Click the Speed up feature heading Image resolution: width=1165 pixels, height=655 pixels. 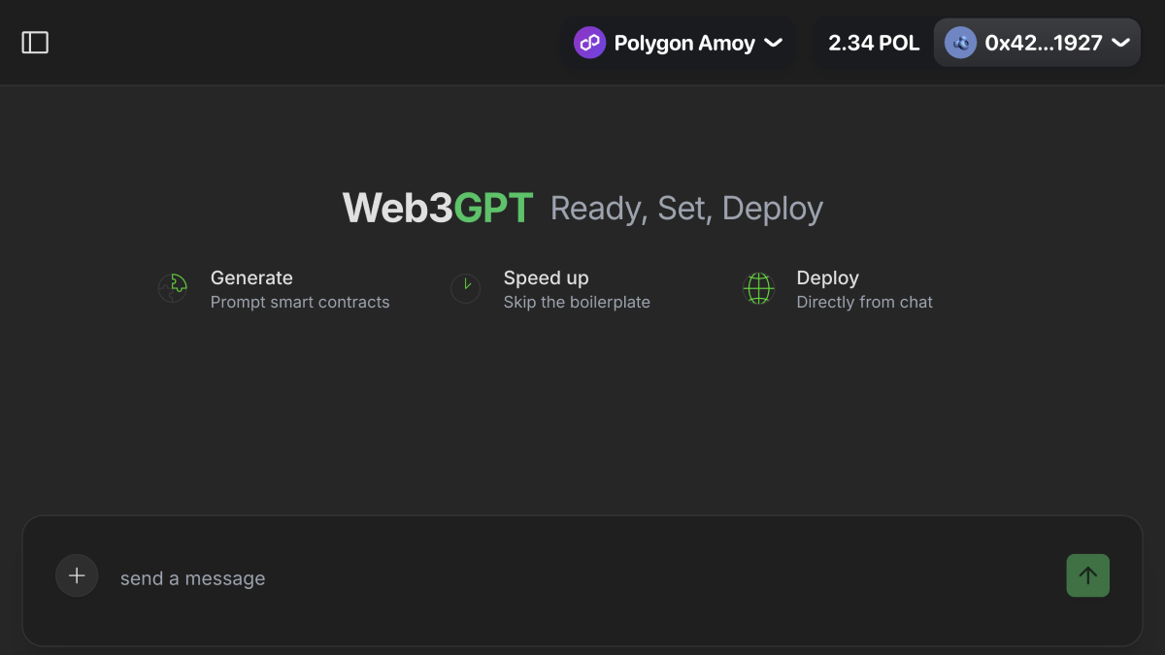click(x=546, y=278)
